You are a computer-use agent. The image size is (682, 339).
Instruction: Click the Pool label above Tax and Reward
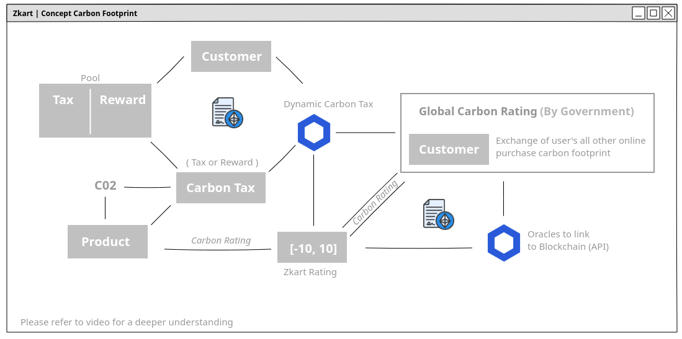(91, 78)
